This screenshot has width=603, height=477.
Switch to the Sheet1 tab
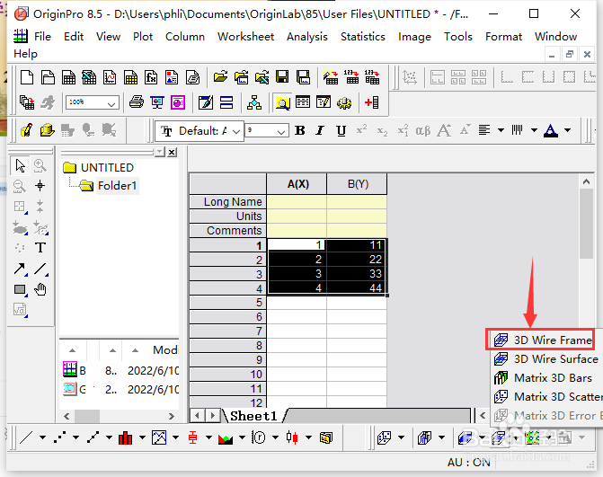tap(253, 416)
